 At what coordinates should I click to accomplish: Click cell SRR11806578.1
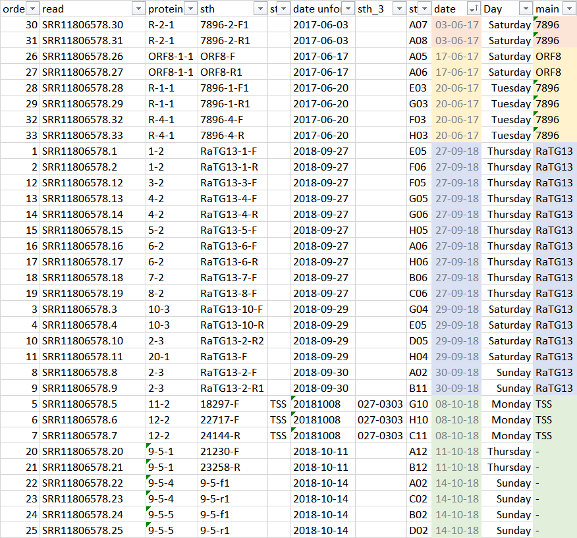point(93,151)
